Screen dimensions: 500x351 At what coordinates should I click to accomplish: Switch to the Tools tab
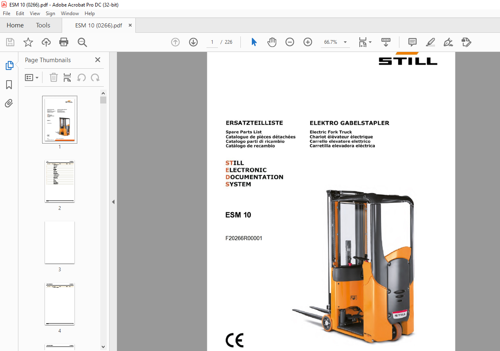43,25
